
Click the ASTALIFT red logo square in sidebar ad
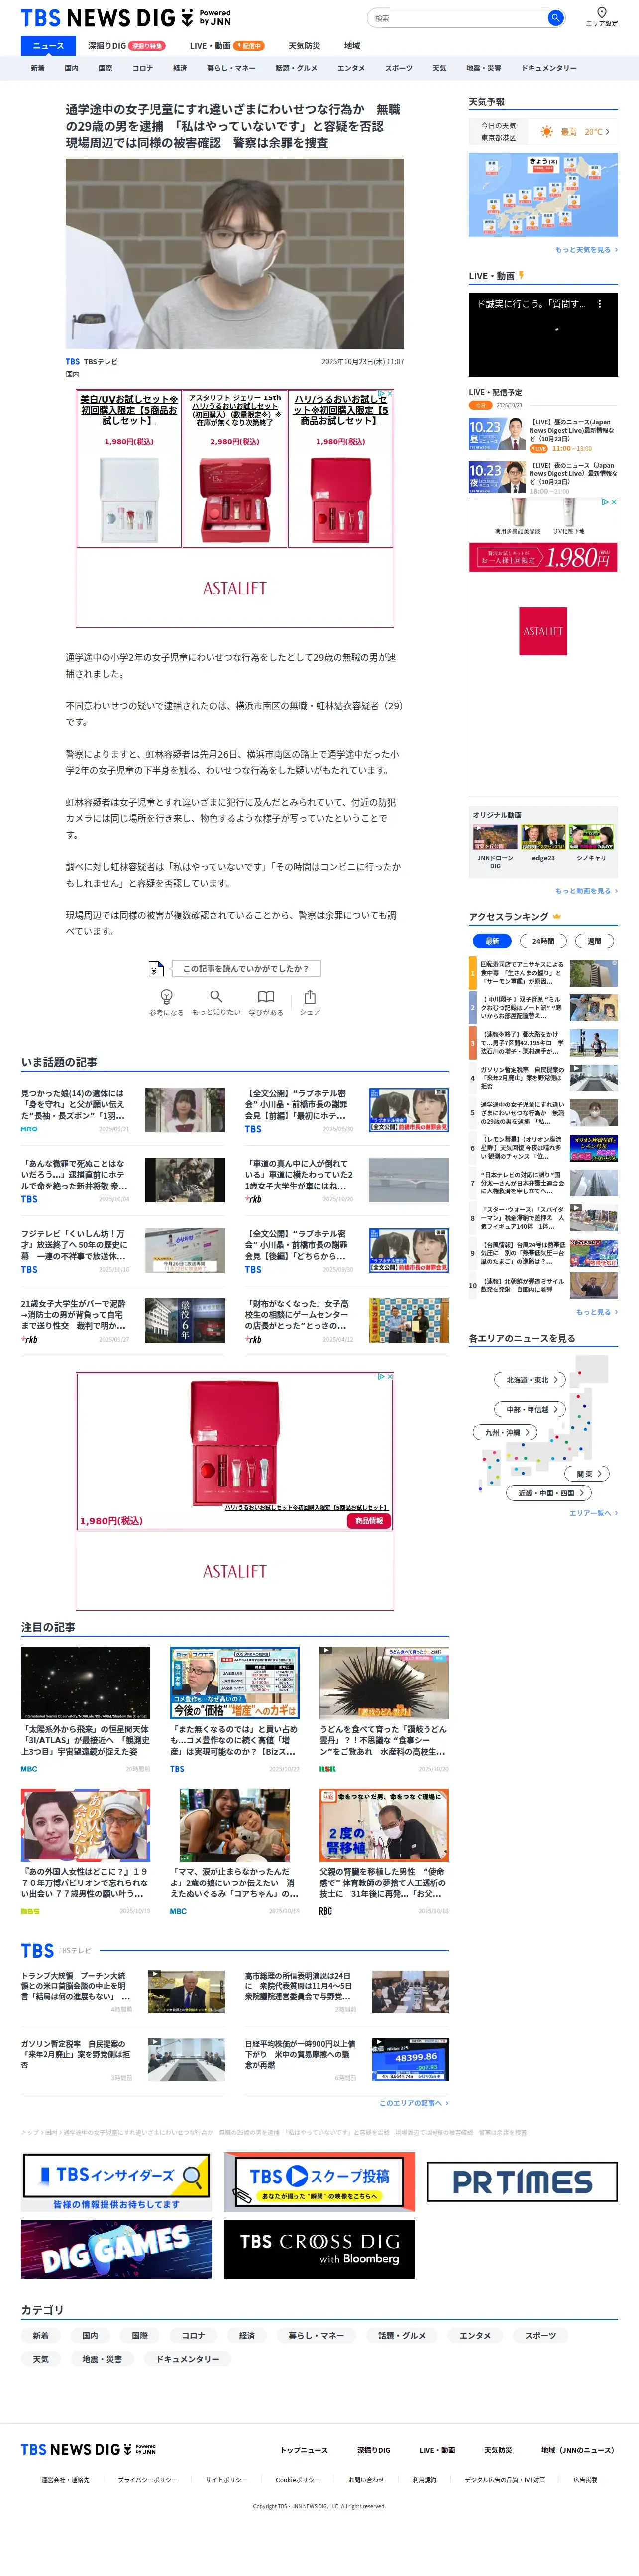[543, 631]
